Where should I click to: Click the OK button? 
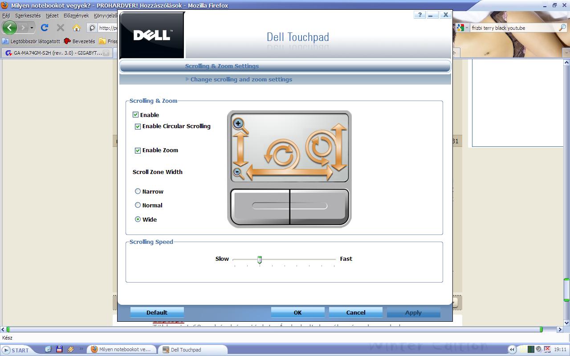(x=297, y=312)
